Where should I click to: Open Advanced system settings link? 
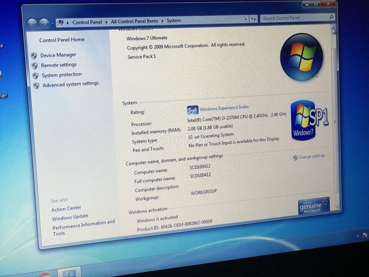[x=70, y=84]
